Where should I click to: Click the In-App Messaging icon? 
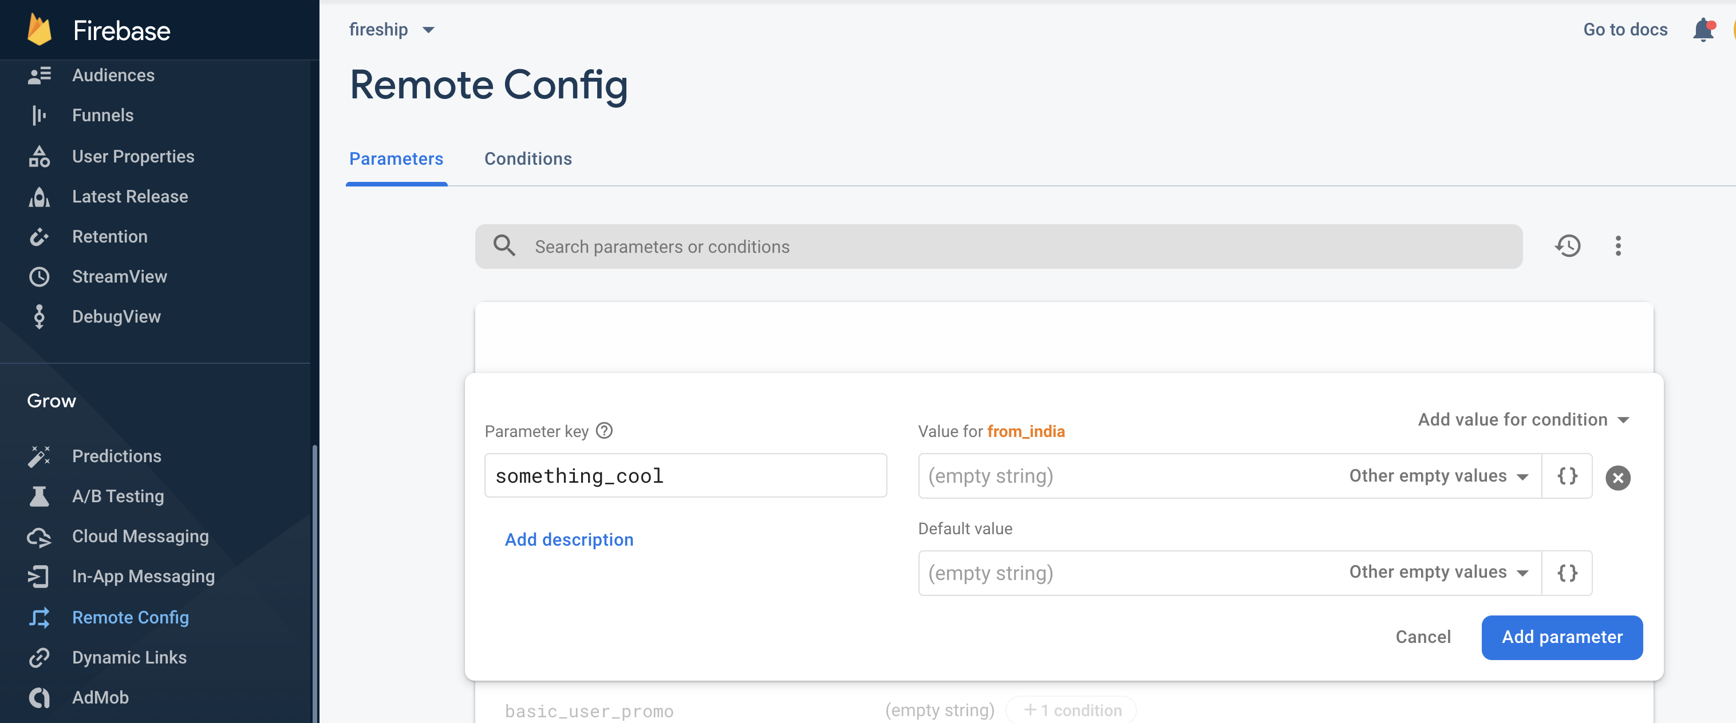39,576
